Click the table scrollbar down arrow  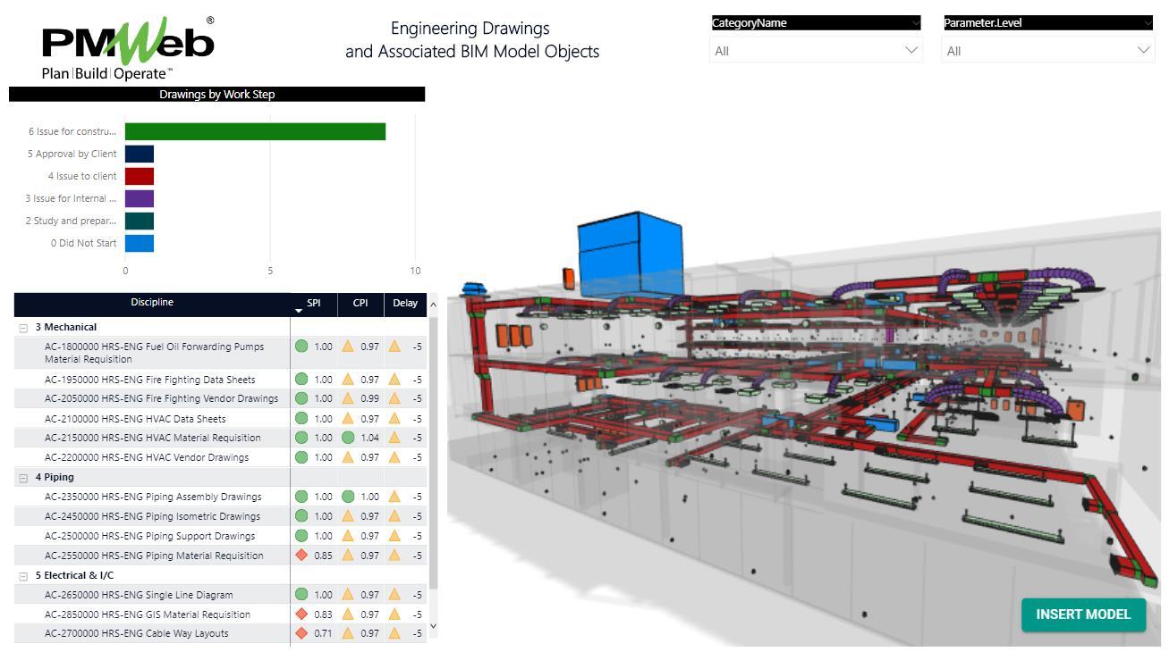pos(434,626)
